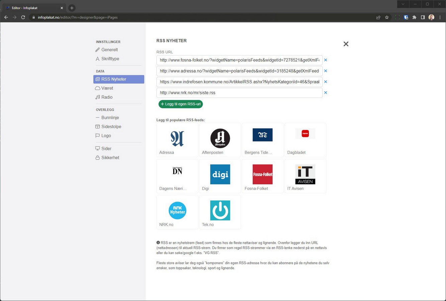
Task: Delete the nrk.no RSS URL row
Action: [x=326, y=93]
